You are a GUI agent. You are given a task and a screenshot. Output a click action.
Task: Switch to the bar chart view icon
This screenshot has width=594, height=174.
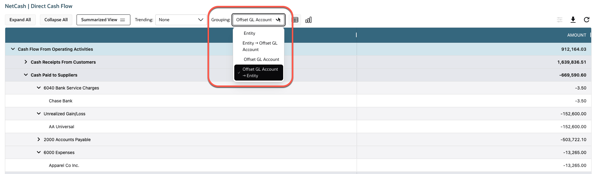tap(308, 20)
